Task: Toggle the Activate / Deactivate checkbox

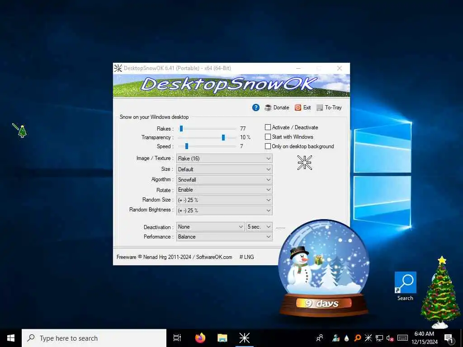Action: [x=268, y=127]
